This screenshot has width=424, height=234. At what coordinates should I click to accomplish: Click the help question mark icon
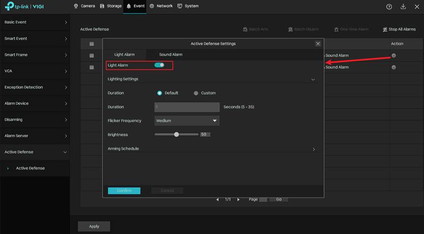click(x=389, y=7)
